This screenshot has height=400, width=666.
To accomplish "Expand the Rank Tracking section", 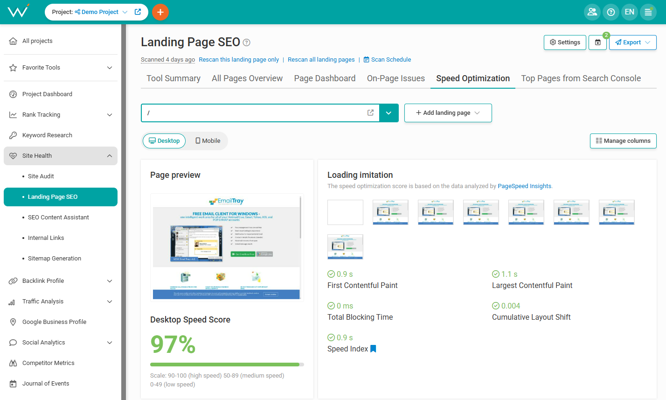I will (110, 115).
